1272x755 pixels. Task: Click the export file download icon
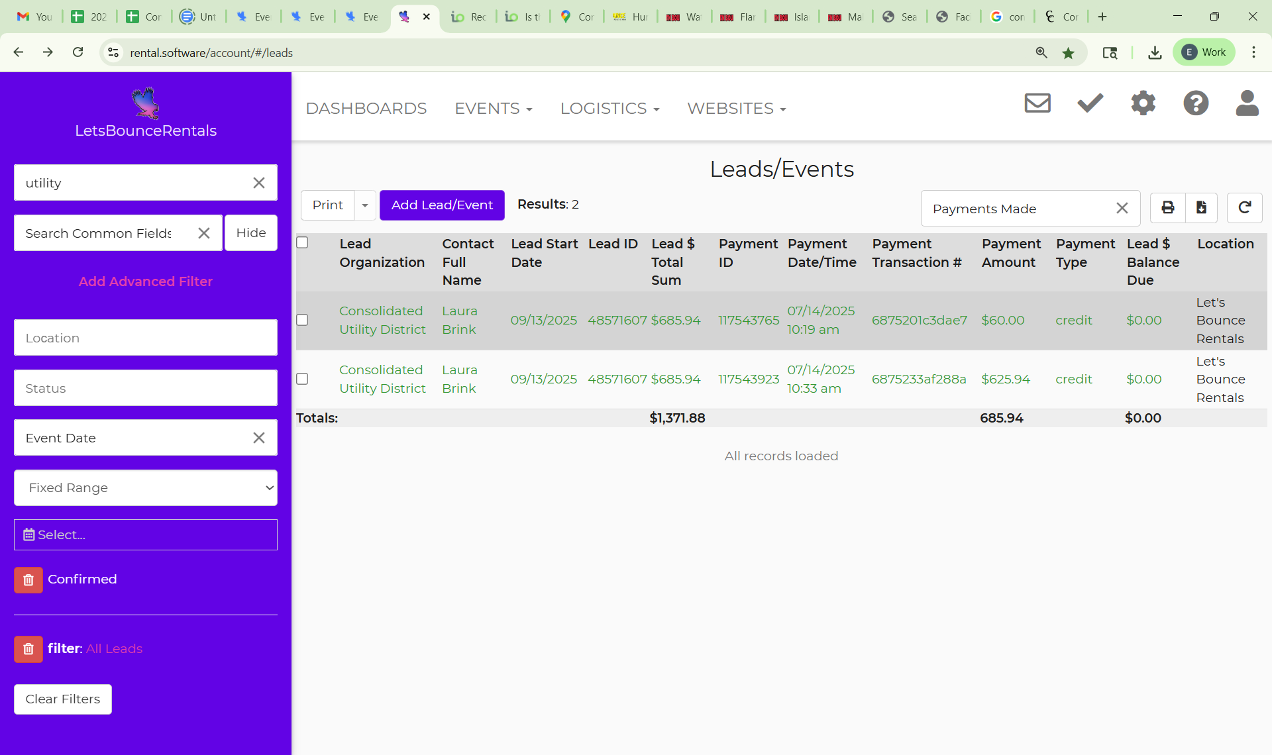1201,208
